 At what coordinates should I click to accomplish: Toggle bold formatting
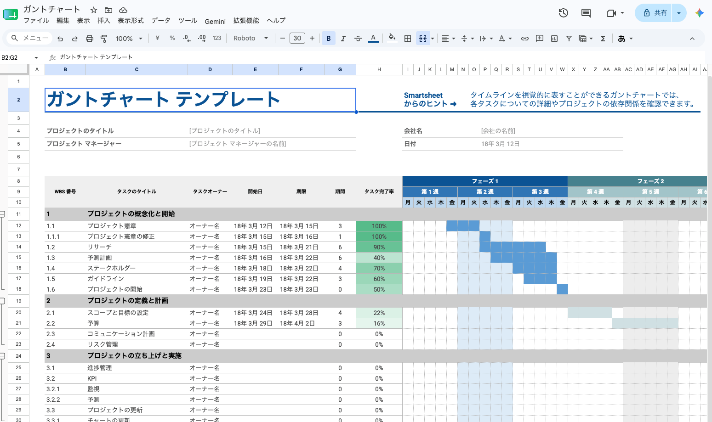[x=328, y=39]
